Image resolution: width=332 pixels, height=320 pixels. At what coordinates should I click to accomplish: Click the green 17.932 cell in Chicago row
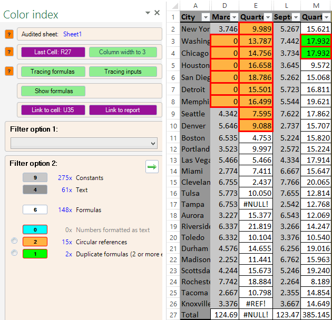click(316, 53)
